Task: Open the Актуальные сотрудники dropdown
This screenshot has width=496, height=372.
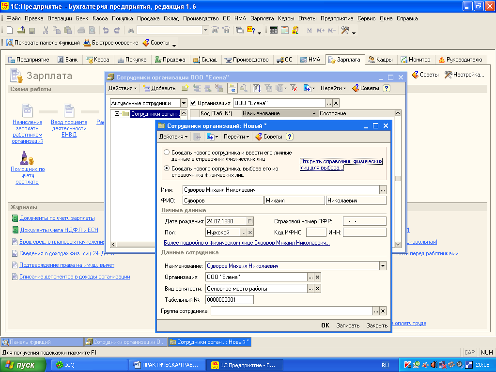Action: [184, 103]
